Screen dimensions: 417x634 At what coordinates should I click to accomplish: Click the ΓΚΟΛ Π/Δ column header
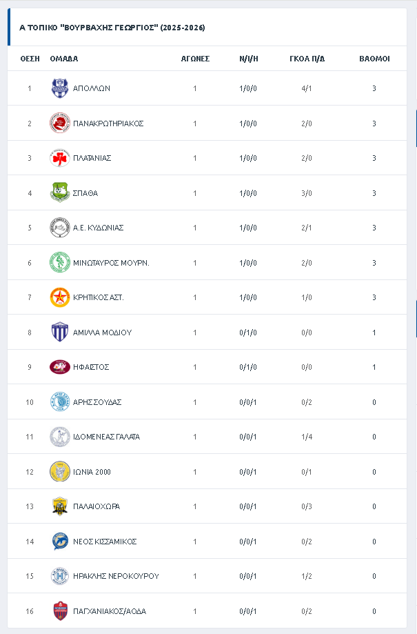(x=307, y=59)
